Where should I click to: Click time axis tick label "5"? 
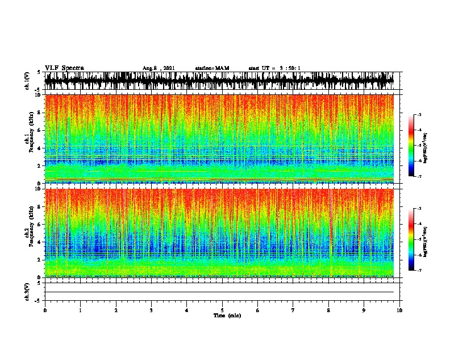222,310
